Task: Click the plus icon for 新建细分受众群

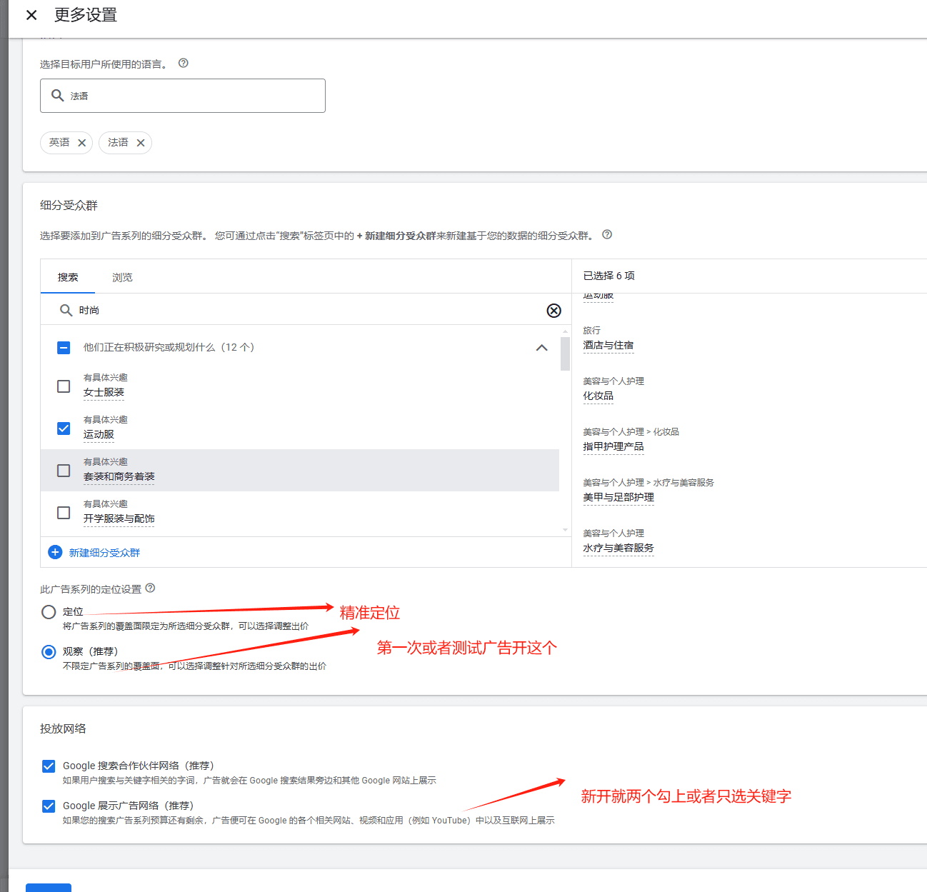Action: [55, 552]
